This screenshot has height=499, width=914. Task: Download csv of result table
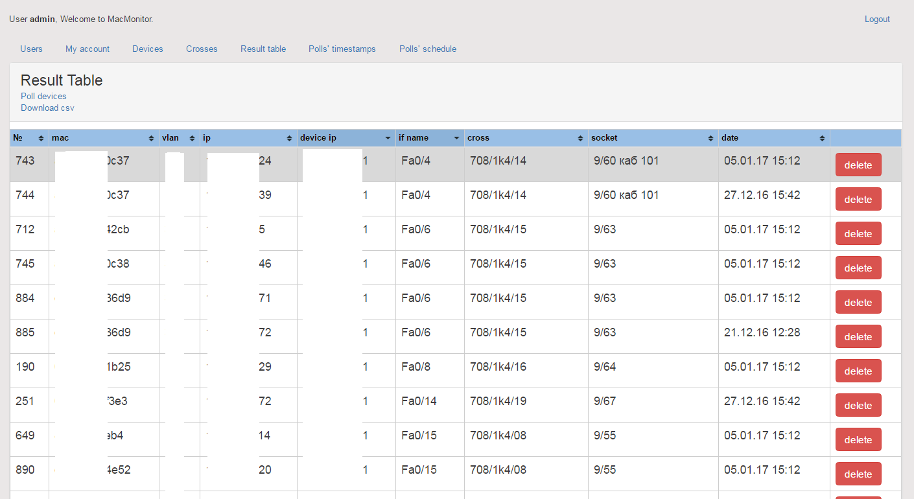point(47,108)
